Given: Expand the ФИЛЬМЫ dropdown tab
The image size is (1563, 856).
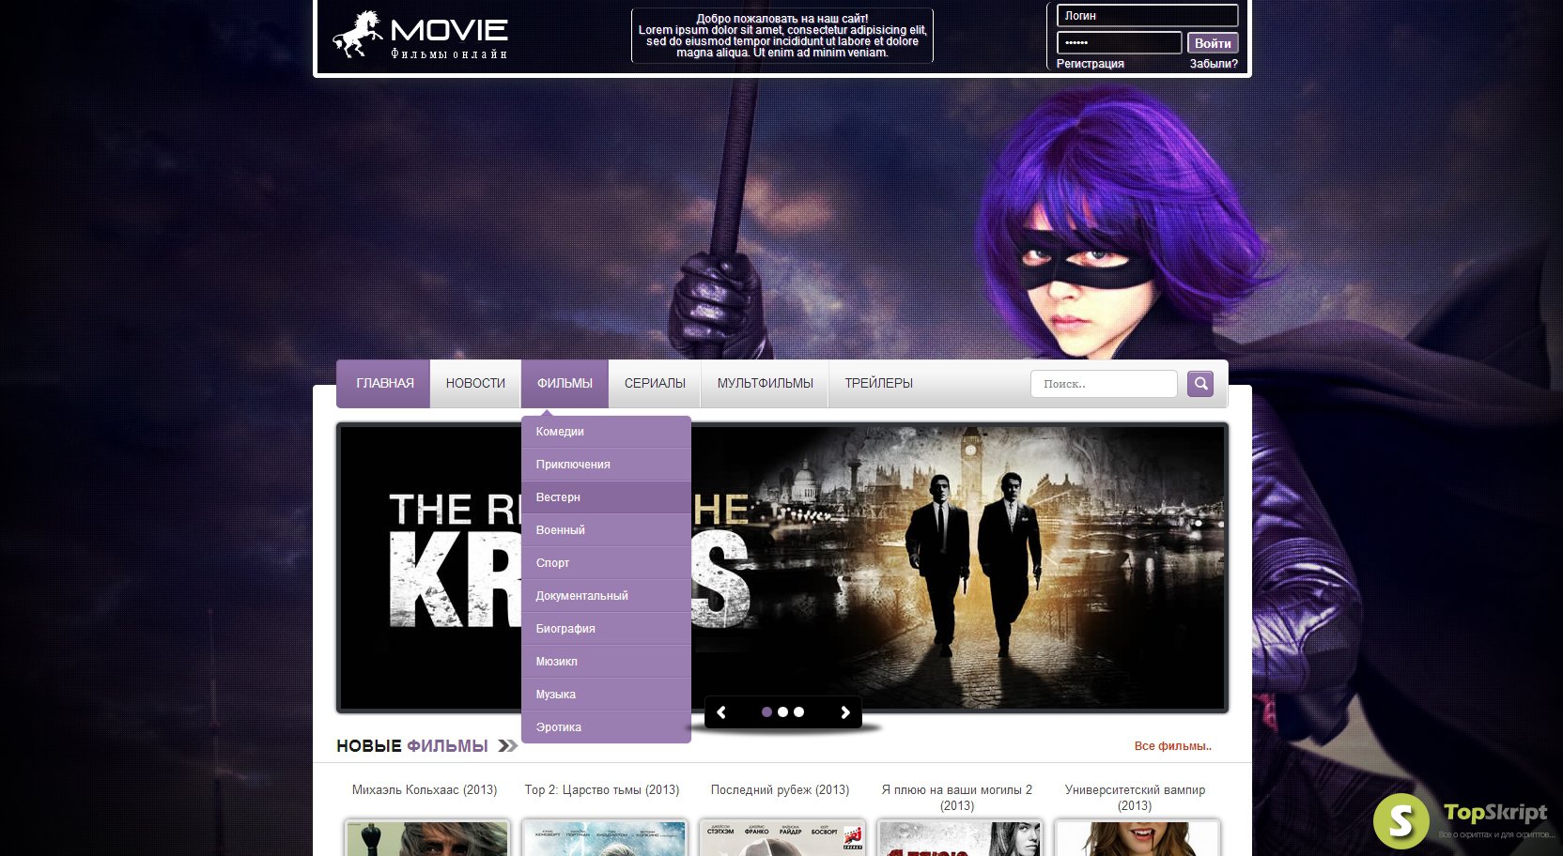Looking at the screenshot, I should [x=565, y=383].
